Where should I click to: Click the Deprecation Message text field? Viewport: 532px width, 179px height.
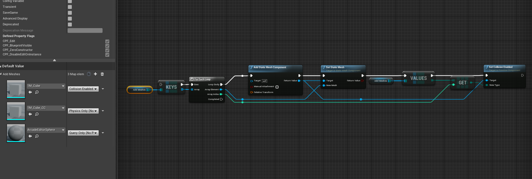click(85, 30)
